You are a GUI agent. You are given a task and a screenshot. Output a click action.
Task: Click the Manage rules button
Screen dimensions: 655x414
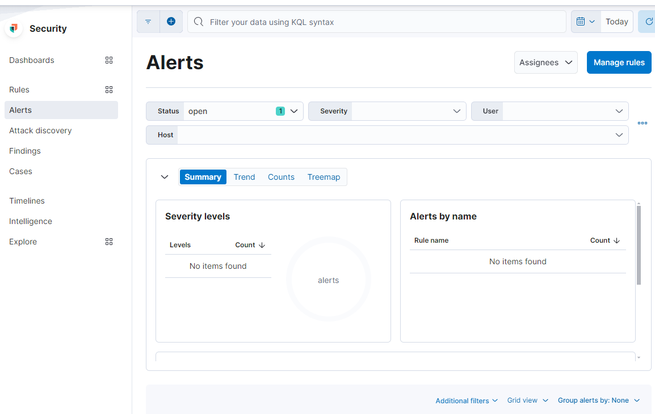tap(619, 62)
